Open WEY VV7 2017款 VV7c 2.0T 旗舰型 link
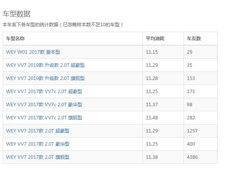 click(x=44, y=118)
